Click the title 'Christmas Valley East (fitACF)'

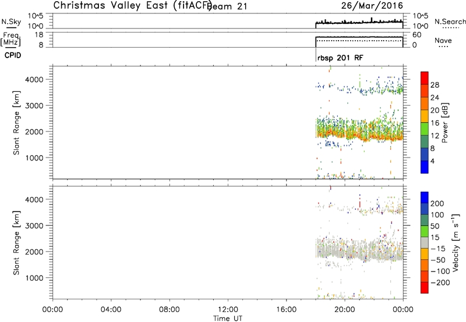point(133,5)
